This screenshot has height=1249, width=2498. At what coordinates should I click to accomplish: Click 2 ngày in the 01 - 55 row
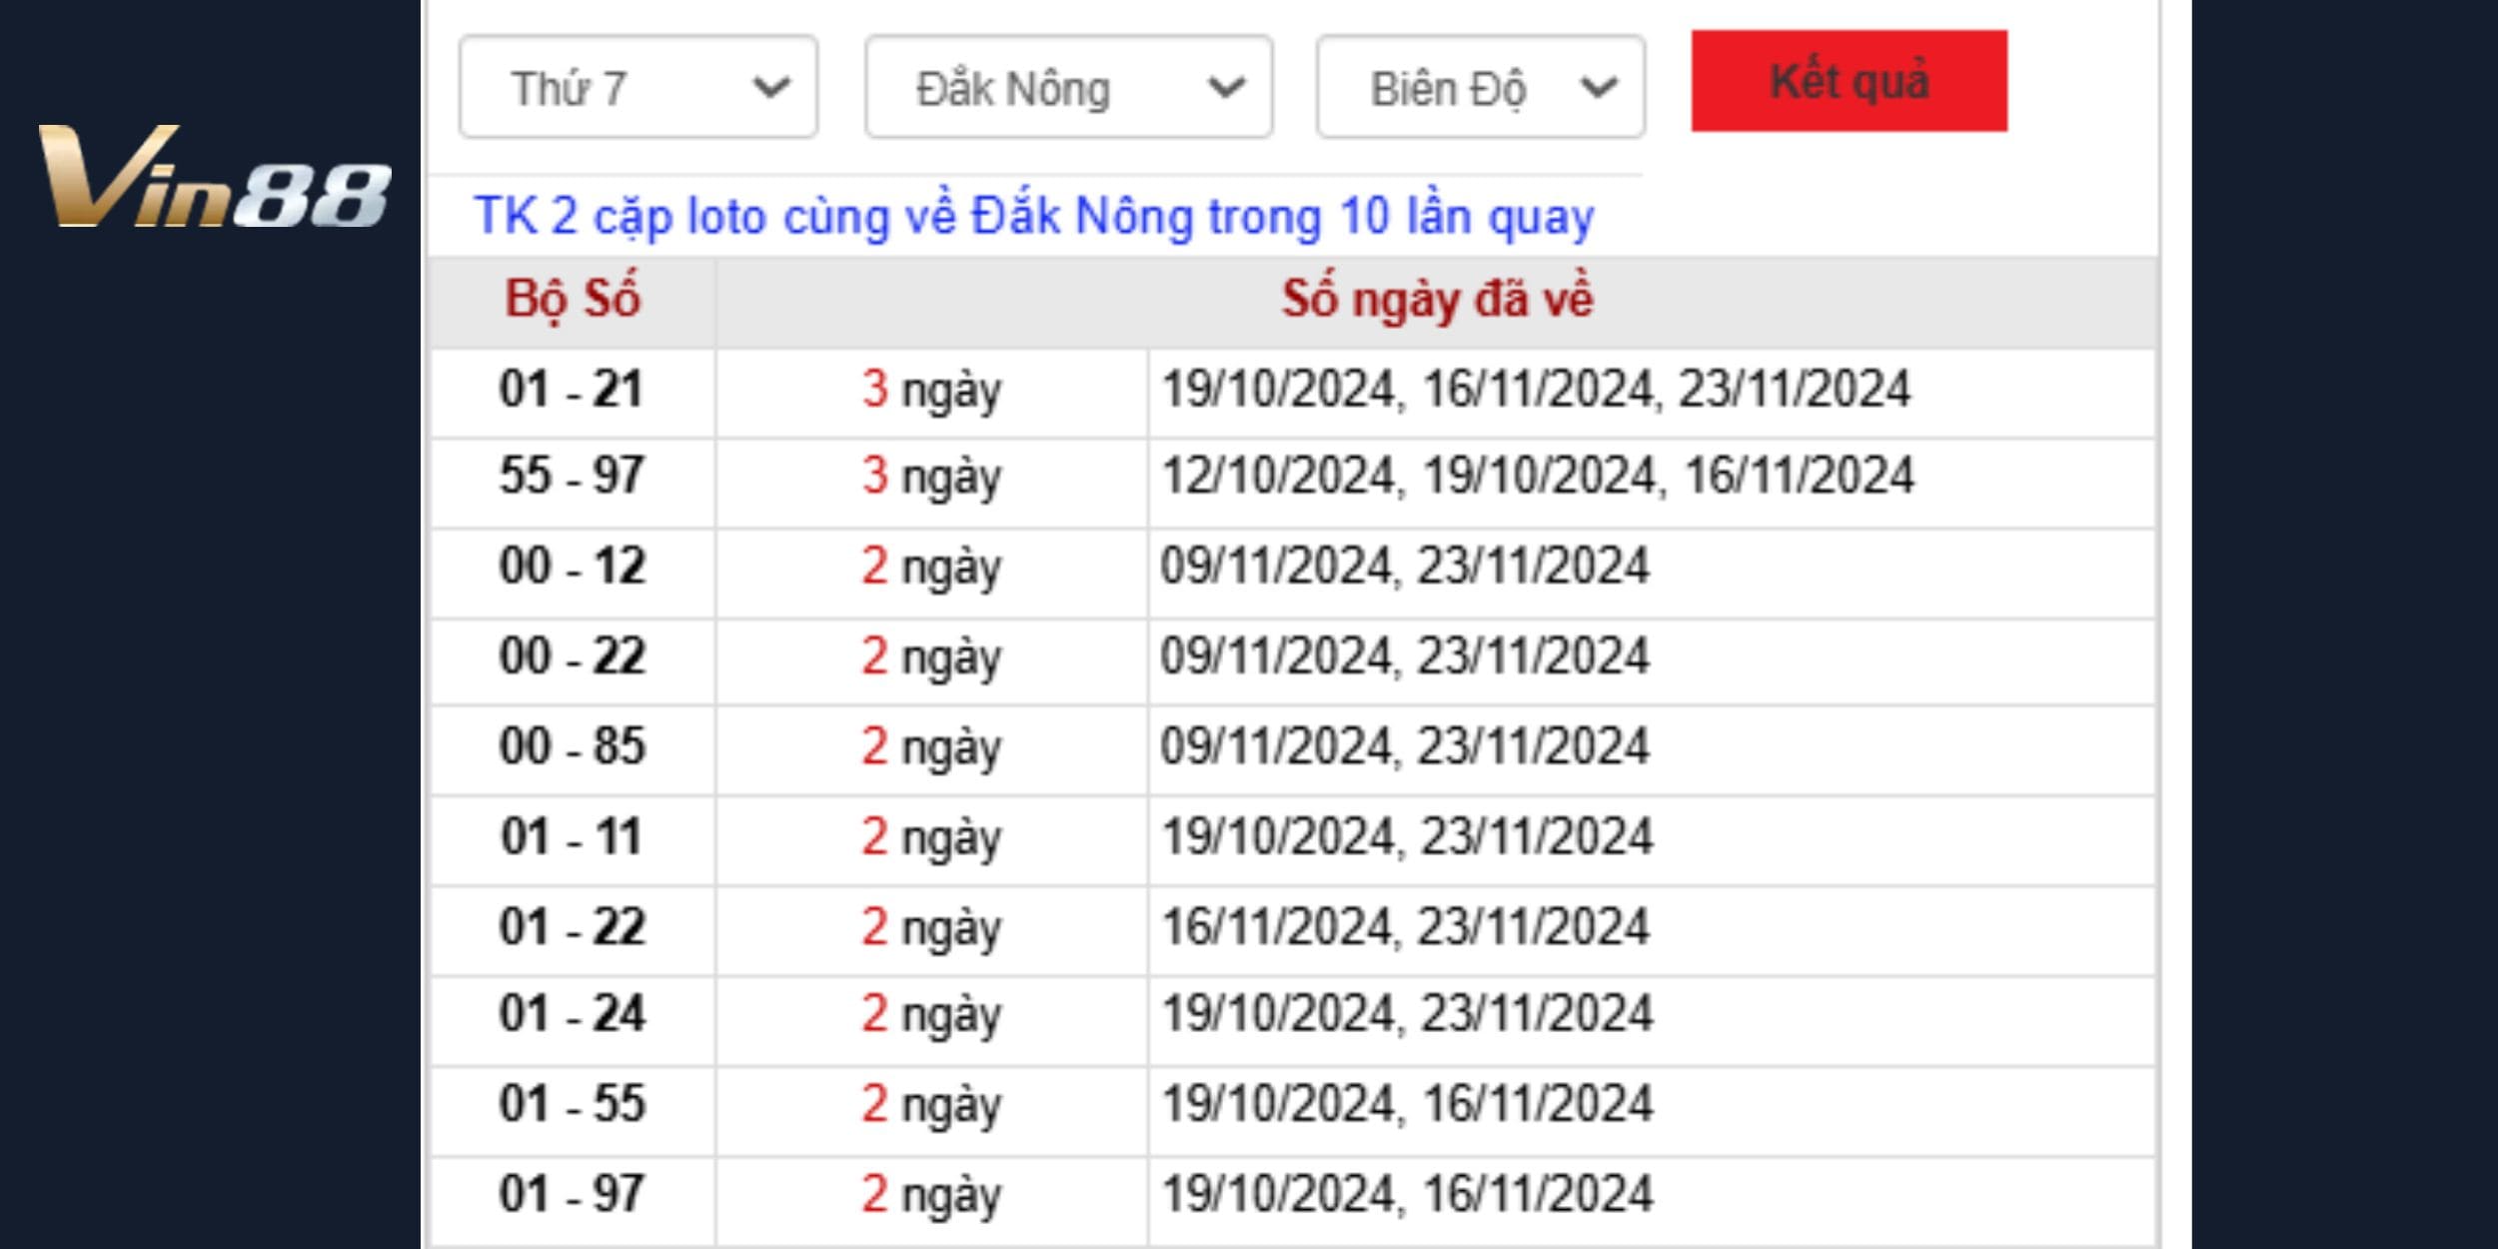pos(931,1105)
